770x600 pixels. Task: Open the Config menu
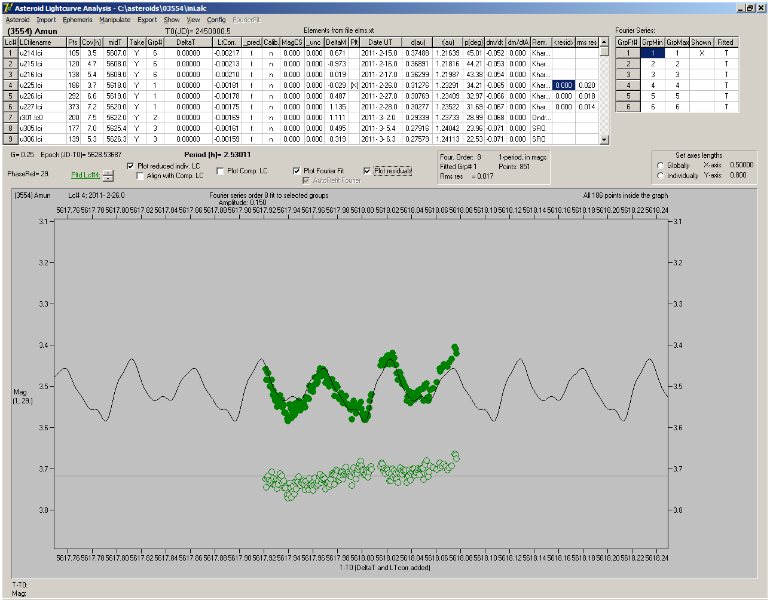(x=216, y=20)
